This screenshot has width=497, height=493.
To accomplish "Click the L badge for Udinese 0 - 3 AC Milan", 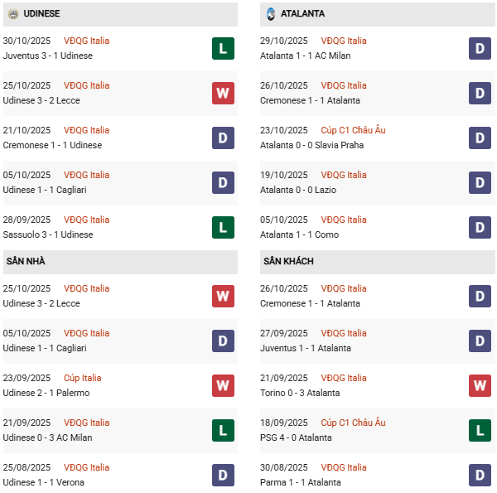I will pyautogui.click(x=223, y=430).
